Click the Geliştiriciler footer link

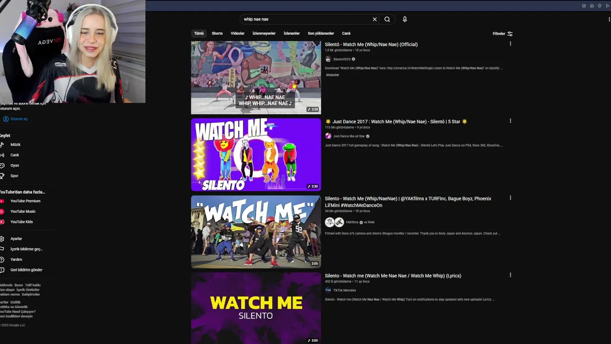tap(31, 294)
